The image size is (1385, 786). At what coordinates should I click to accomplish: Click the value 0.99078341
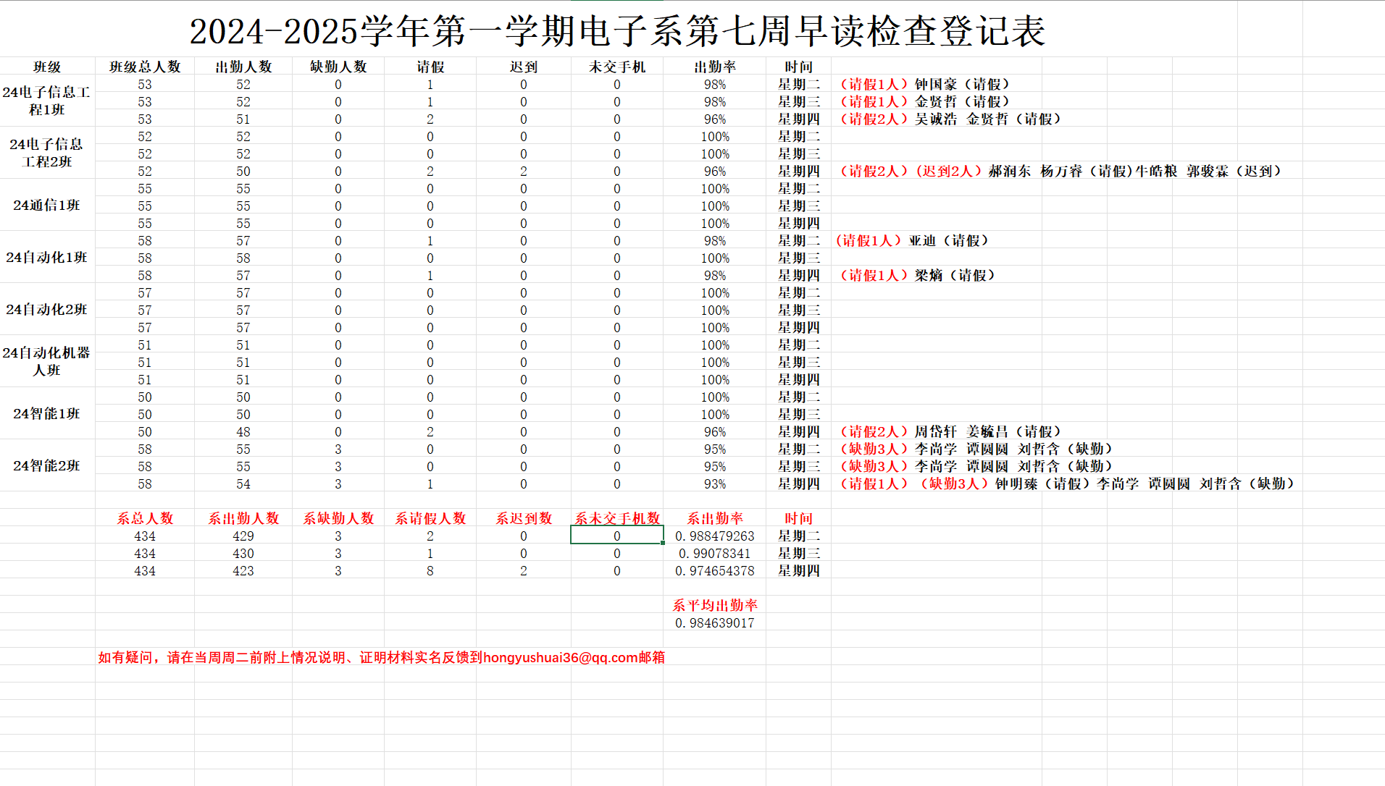click(715, 554)
